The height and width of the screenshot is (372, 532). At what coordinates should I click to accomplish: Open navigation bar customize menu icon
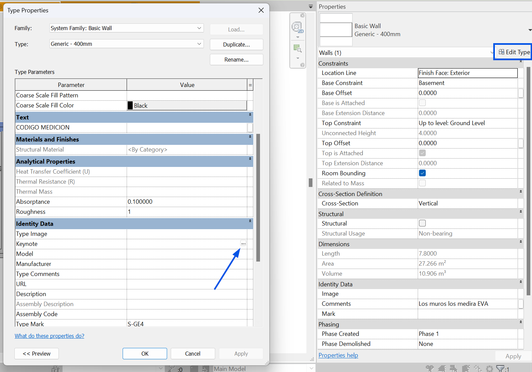tap(302, 65)
